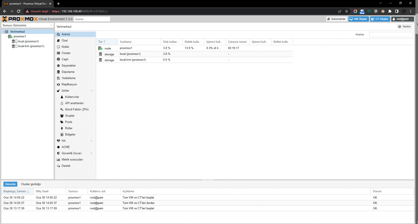Switch to the Cluster günlüğü tab
Image resolution: width=418 pixels, height=224 pixels.
(31, 184)
